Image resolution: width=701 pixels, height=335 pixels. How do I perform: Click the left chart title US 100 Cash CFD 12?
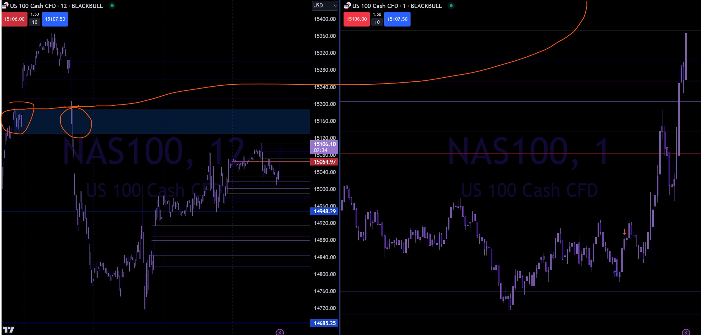56,6
